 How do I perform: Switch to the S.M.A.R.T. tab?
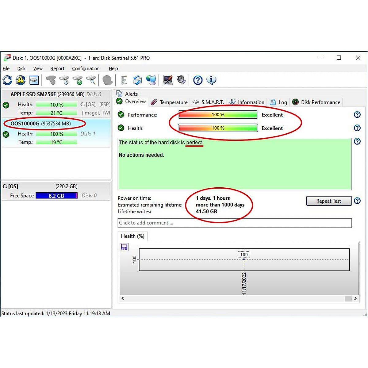coord(209,102)
